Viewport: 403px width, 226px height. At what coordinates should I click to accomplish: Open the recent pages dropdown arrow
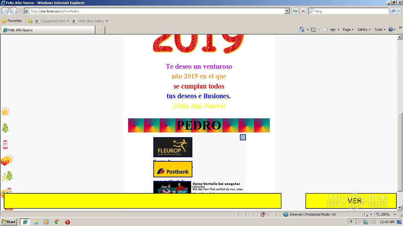point(20,11)
